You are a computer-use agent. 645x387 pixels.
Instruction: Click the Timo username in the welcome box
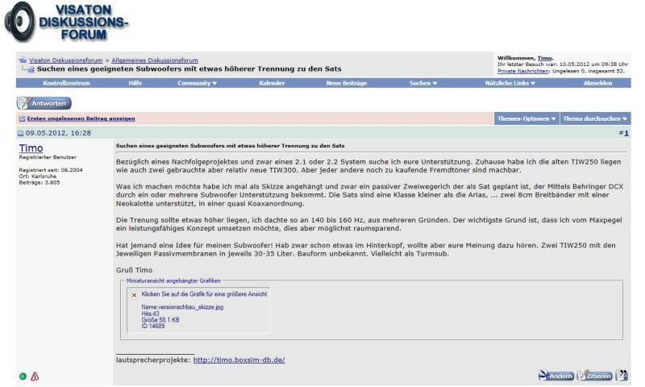tap(545, 58)
